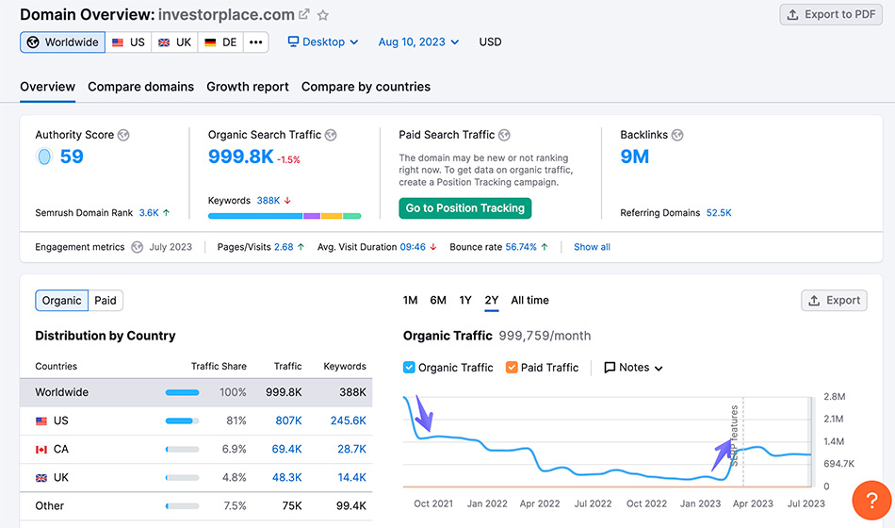Switch database to DE

(x=220, y=42)
